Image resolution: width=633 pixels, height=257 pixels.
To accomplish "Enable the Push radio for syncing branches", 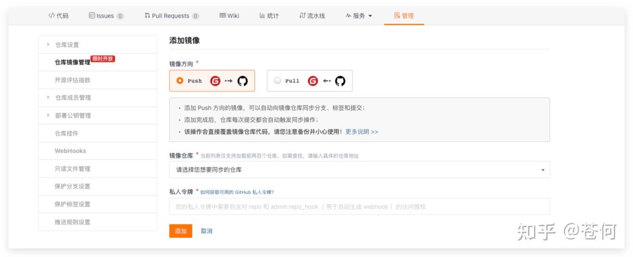I will [181, 81].
